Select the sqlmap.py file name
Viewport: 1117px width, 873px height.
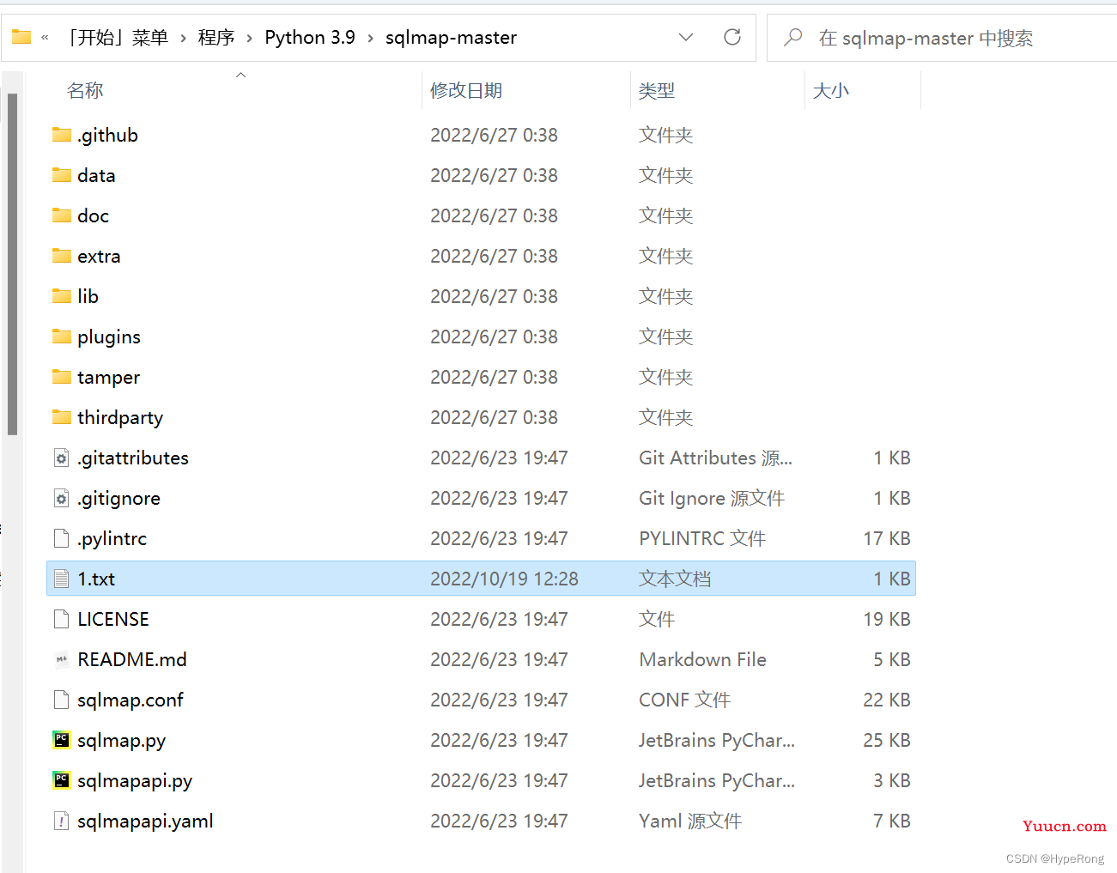122,740
